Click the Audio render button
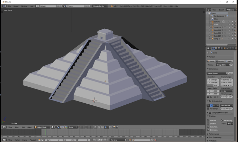The width and height of the screenshot is (238, 142). (229, 61)
